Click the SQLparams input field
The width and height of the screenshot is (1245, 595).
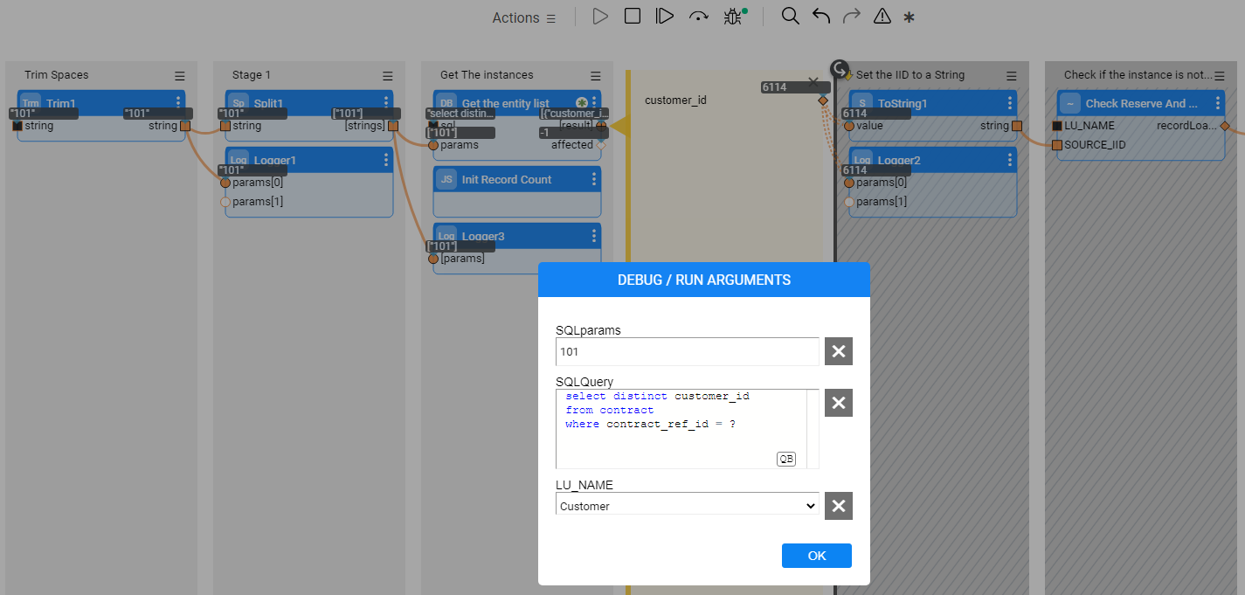pyautogui.click(x=687, y=351)
